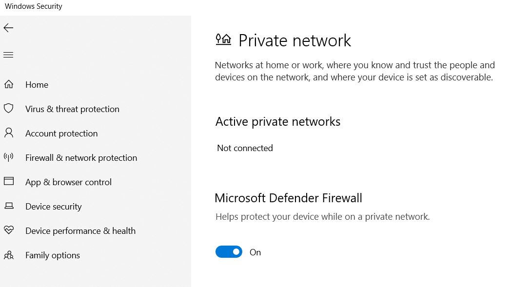The height and width of the screenshot is (287, 510).
Task: Click the laptop icon for Device security
Action: tap(9, 206)
